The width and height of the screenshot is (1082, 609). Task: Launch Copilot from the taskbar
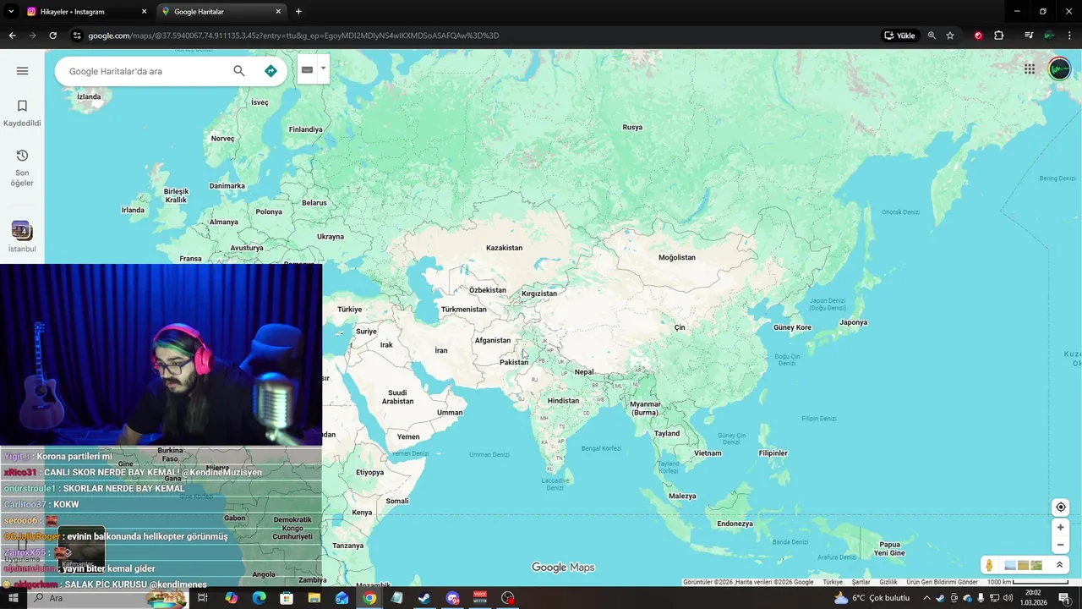pyautogui.click(x=231, y=598)
